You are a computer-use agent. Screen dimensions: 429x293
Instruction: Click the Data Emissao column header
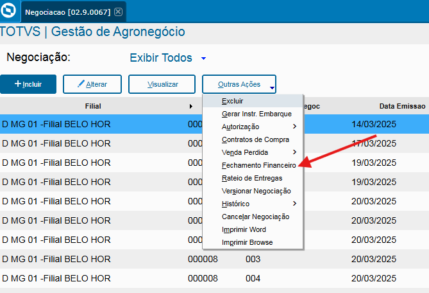(402, 106)
